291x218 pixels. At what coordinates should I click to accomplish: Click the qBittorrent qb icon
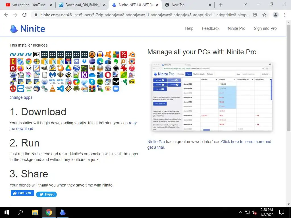pyautogui.click(x=45, y=82)
